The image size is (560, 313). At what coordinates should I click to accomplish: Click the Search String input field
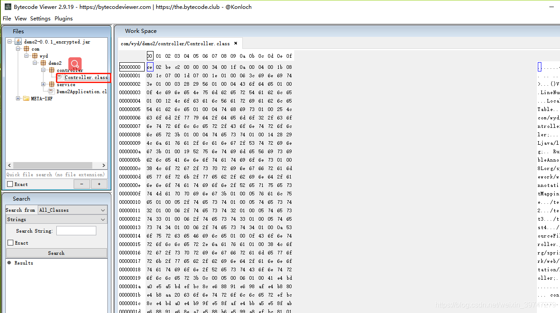76,230
